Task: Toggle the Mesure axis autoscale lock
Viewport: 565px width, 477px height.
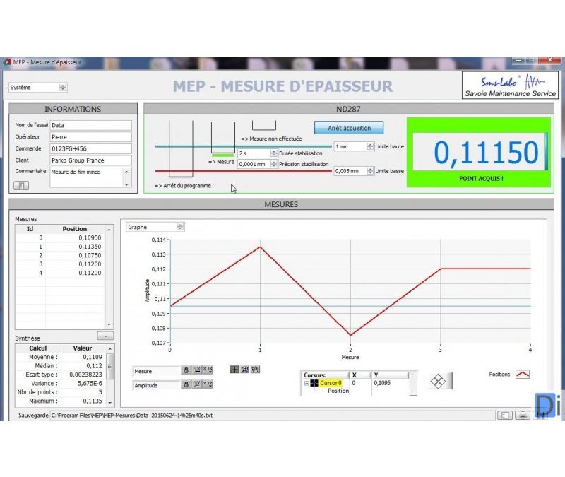Action: click(x=186, y=370)
